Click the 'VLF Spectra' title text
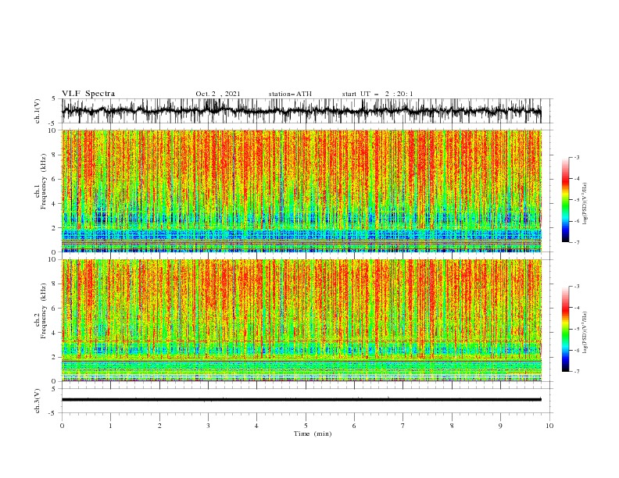 coord(88,94)
